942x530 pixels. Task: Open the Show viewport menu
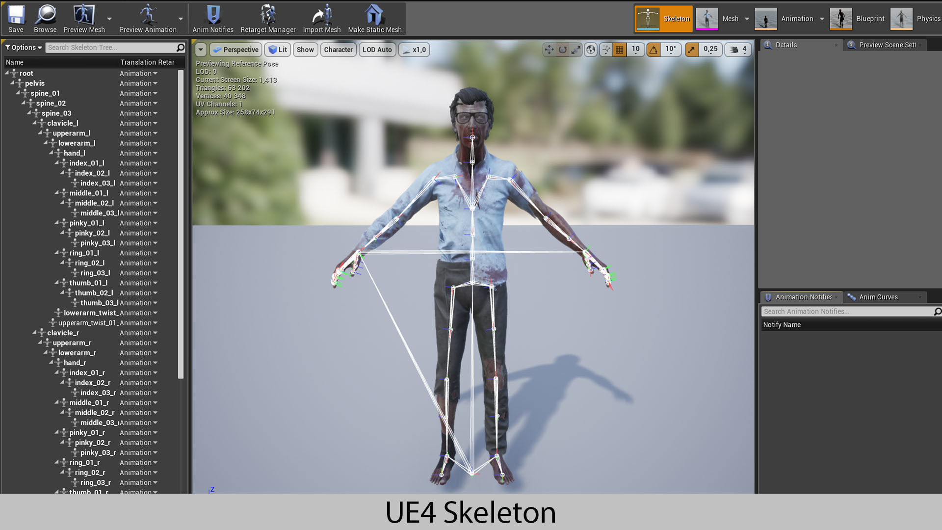[305, 50]
